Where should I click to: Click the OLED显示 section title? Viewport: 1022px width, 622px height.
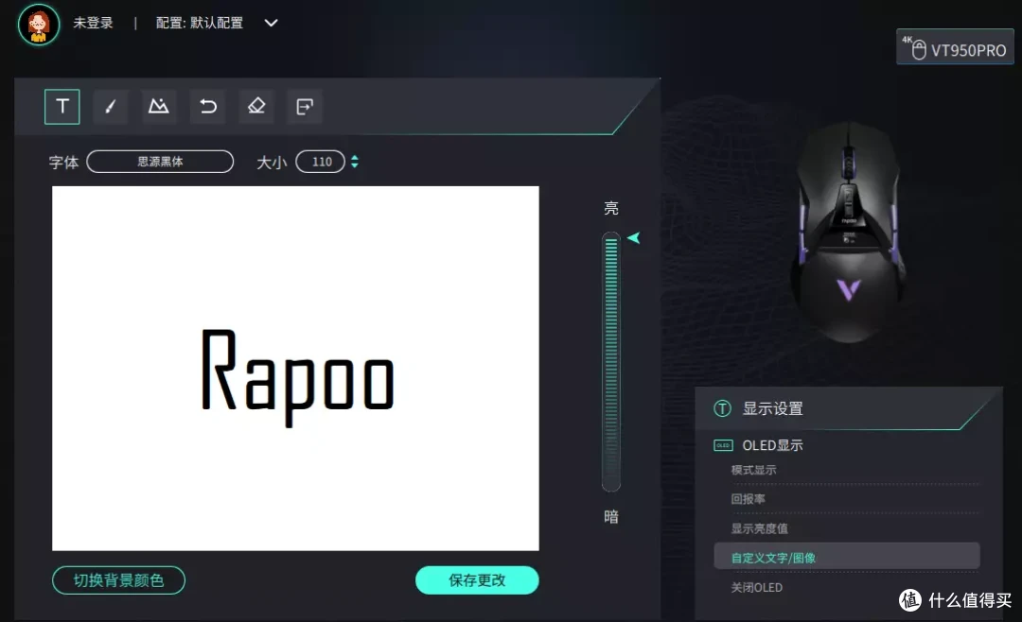tap(772, 445)
